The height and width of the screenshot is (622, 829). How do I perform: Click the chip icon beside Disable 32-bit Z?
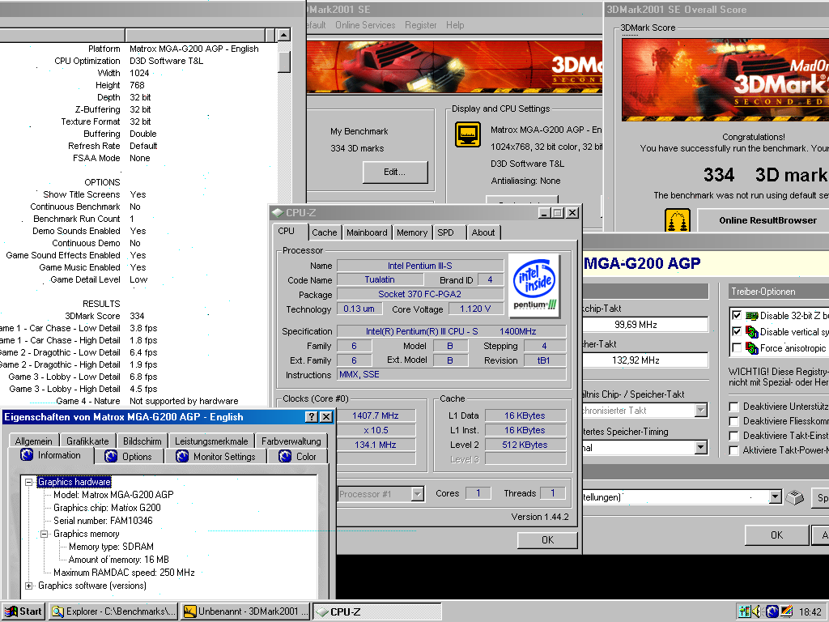[x=752, y=316]
